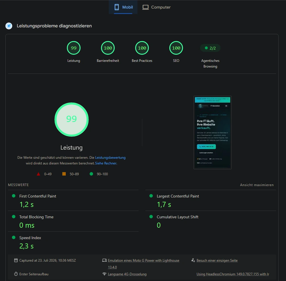Viewport: 286px width, 281px height.
Task: Click the device emulation icon beside Moto G Power
Action: pyautogui.click(x=104, y=260)
